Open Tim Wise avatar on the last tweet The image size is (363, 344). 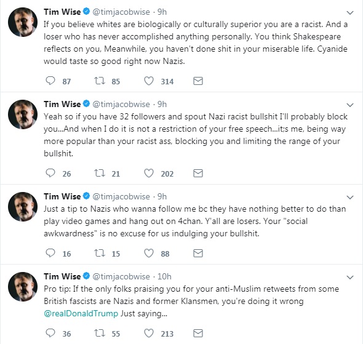[23, 287]
